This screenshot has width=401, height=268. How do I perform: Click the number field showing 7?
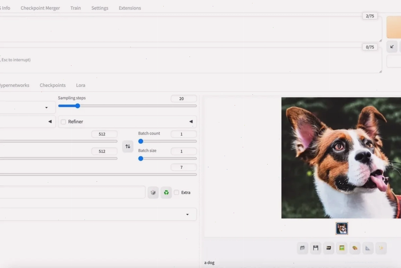184,167
